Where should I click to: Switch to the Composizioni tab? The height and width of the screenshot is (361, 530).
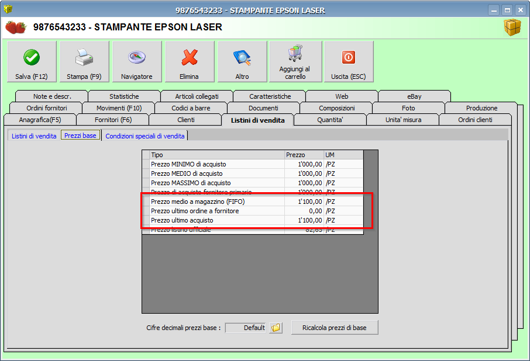coord(336,108)
